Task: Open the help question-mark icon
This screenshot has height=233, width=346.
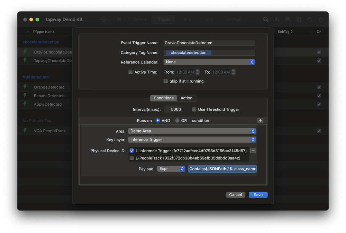Action: coord(321,20)
